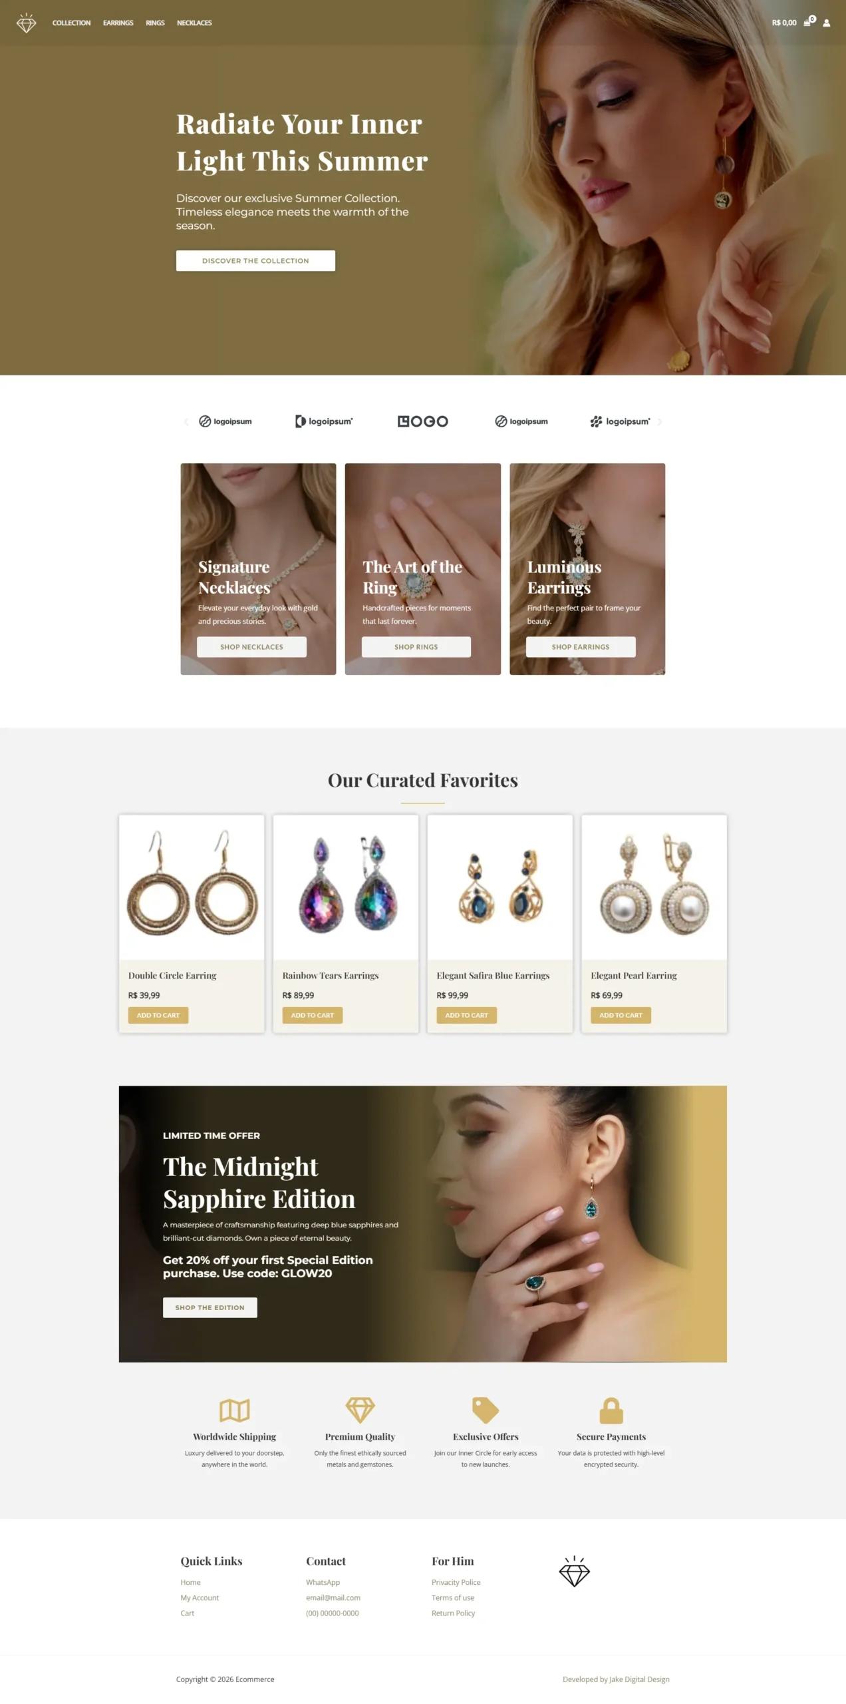
Task: Click the Worldwide Shipping map icon
Action: 234,1410
